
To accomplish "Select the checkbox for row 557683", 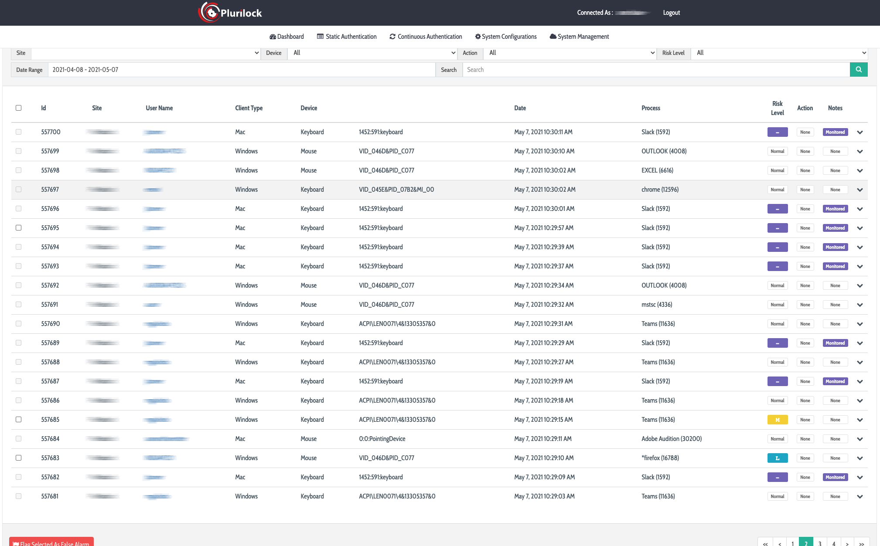I will (x=18, y=458).
